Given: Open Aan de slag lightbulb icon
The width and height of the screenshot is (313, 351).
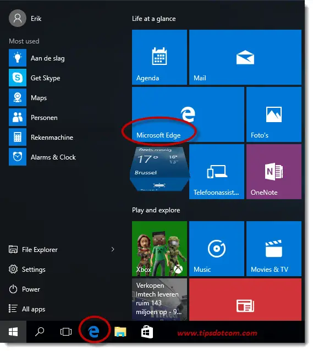Looking at the screenshot, I should point(18,58).
